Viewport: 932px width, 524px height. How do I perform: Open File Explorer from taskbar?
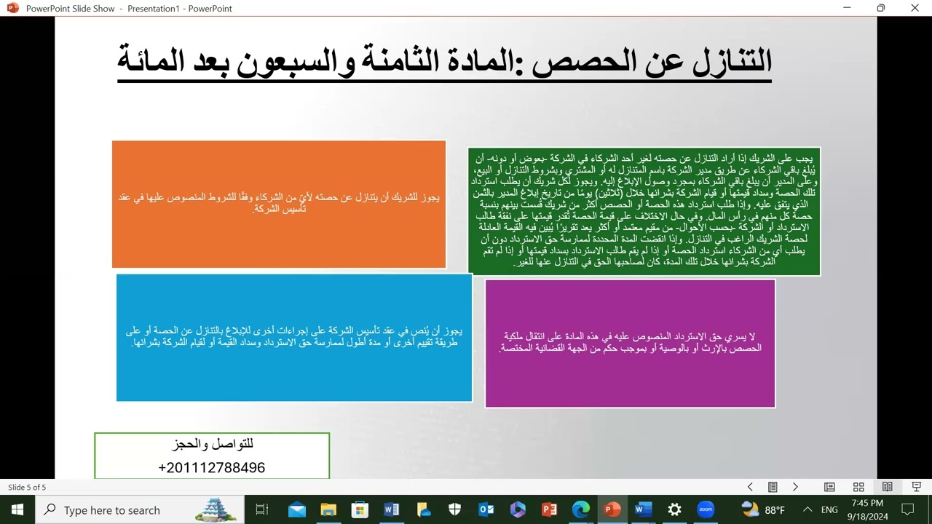tap(328, 509)
